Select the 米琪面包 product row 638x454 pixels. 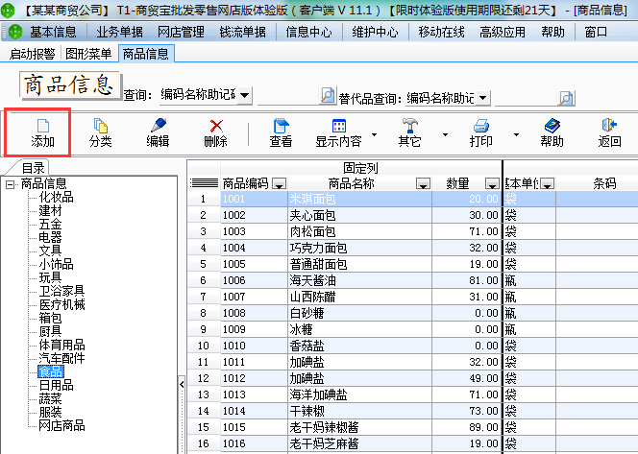[412, 199]
